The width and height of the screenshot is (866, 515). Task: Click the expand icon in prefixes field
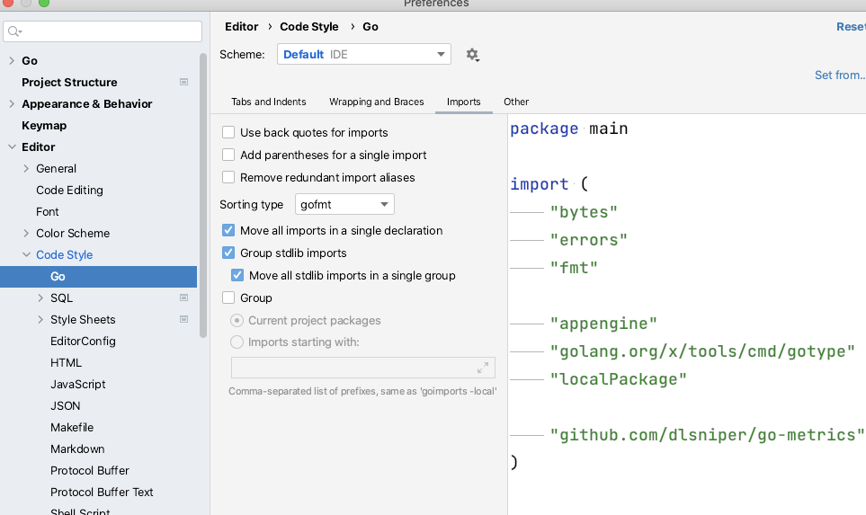(x=483, y=368)
